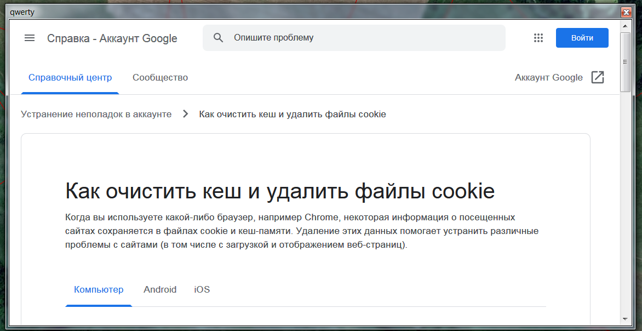The height and width of the screenshot is (331, 642).
Task: Open the Сообщество tab
Action: point(160,77)
